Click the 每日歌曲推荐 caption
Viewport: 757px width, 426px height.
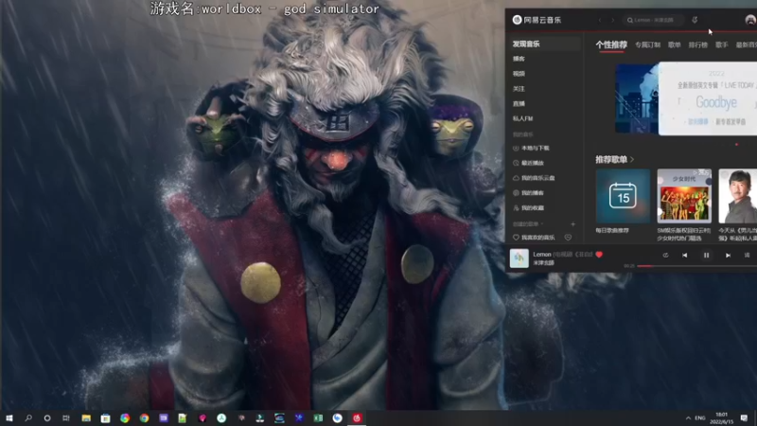pyautogui.click(x=612, y=231)
